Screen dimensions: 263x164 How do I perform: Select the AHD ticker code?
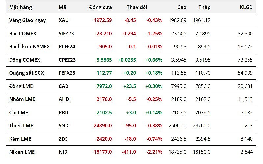[x=64, y=99]
